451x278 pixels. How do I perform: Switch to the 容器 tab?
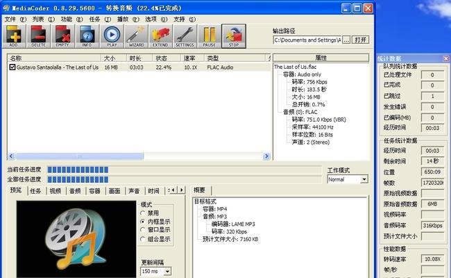click(94, 190)
